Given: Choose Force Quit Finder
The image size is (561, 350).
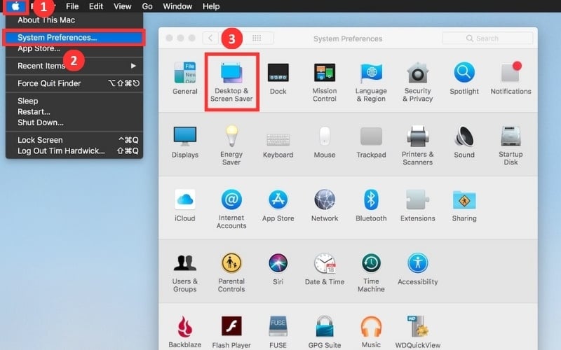Looking at the screenshot, I should click(x=74, y=83).
